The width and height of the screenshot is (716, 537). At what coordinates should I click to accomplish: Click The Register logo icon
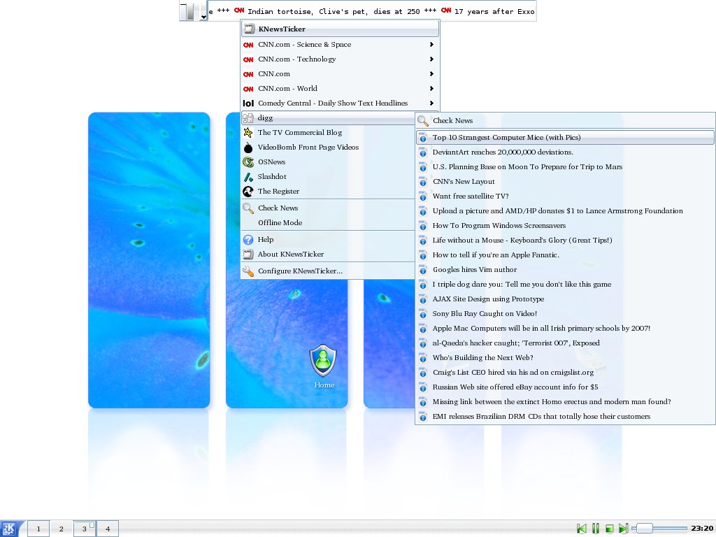pyautogui.click(x=248, y=192)
